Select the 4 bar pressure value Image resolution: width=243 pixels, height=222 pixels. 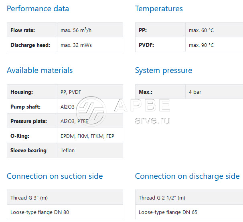click(195, 92)
